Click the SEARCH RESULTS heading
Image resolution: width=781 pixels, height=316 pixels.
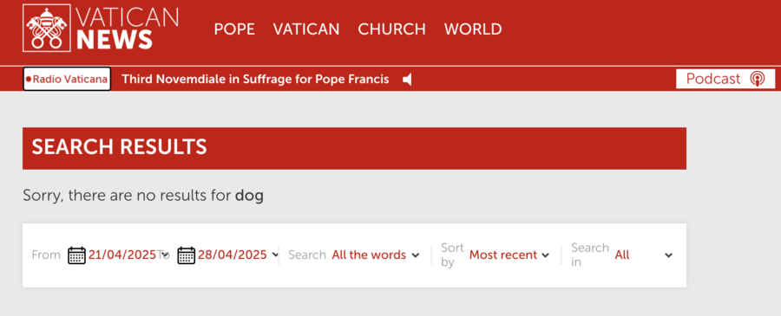click(120, 147)
